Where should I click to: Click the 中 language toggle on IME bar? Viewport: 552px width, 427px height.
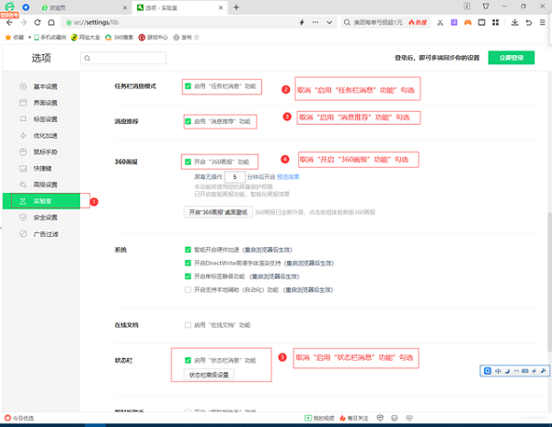click(498, 371)
